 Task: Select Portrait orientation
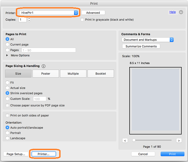point(7,133)
